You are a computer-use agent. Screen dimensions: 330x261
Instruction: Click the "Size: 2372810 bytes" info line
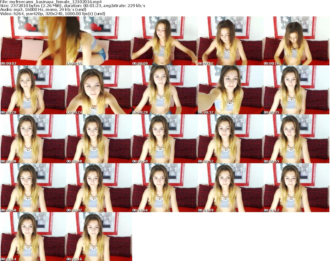click(x=73, y=6)
